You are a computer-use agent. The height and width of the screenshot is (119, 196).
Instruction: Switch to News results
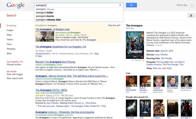click(x=9, y=44)
